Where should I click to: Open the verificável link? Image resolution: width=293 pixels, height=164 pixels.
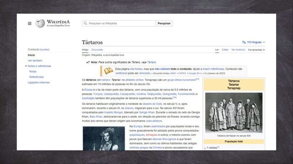pos(121,73)
